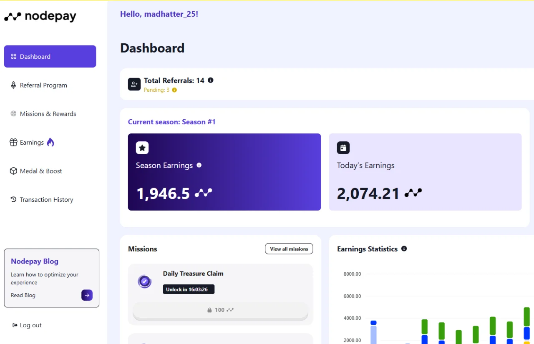Image resolution: width=534 pixels, height=344 pixels.
Task: Click the Hello, madhatter_25! greeting
Action: coord(159,14)
